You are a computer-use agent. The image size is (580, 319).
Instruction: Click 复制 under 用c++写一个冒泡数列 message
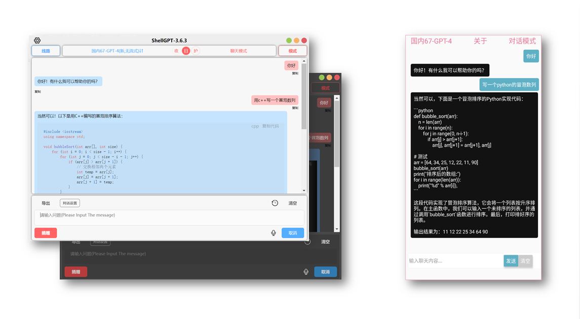click(295, 108)
